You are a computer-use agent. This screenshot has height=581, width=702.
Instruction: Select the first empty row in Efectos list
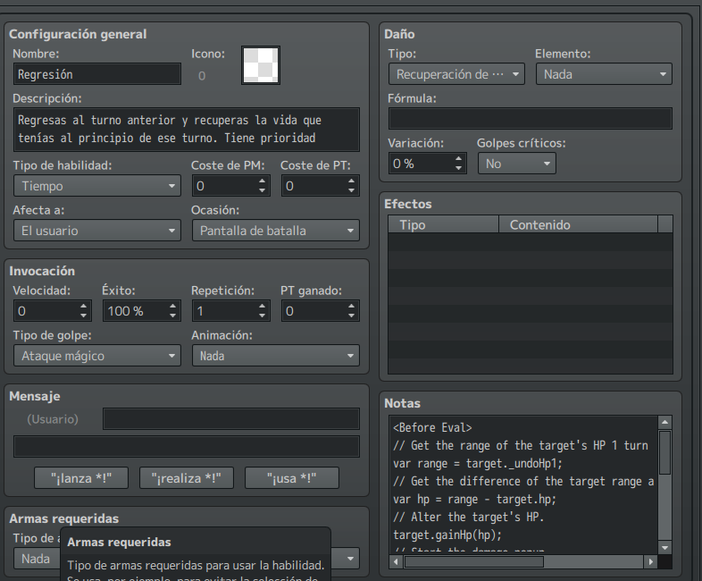coord(531,242)
